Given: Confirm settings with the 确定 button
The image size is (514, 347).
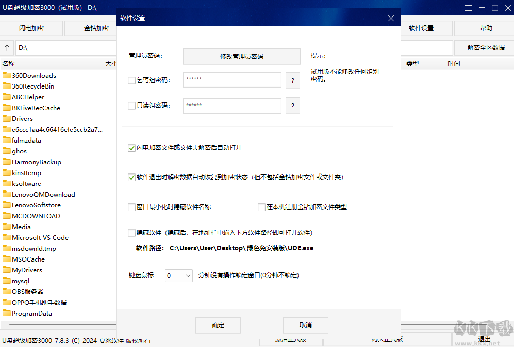Looking at the screenshot, I should point(218,325).
